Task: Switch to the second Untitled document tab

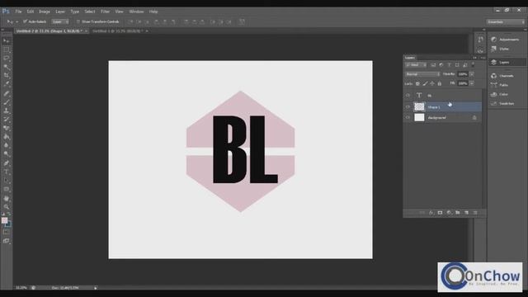Action: click(118, 31)
